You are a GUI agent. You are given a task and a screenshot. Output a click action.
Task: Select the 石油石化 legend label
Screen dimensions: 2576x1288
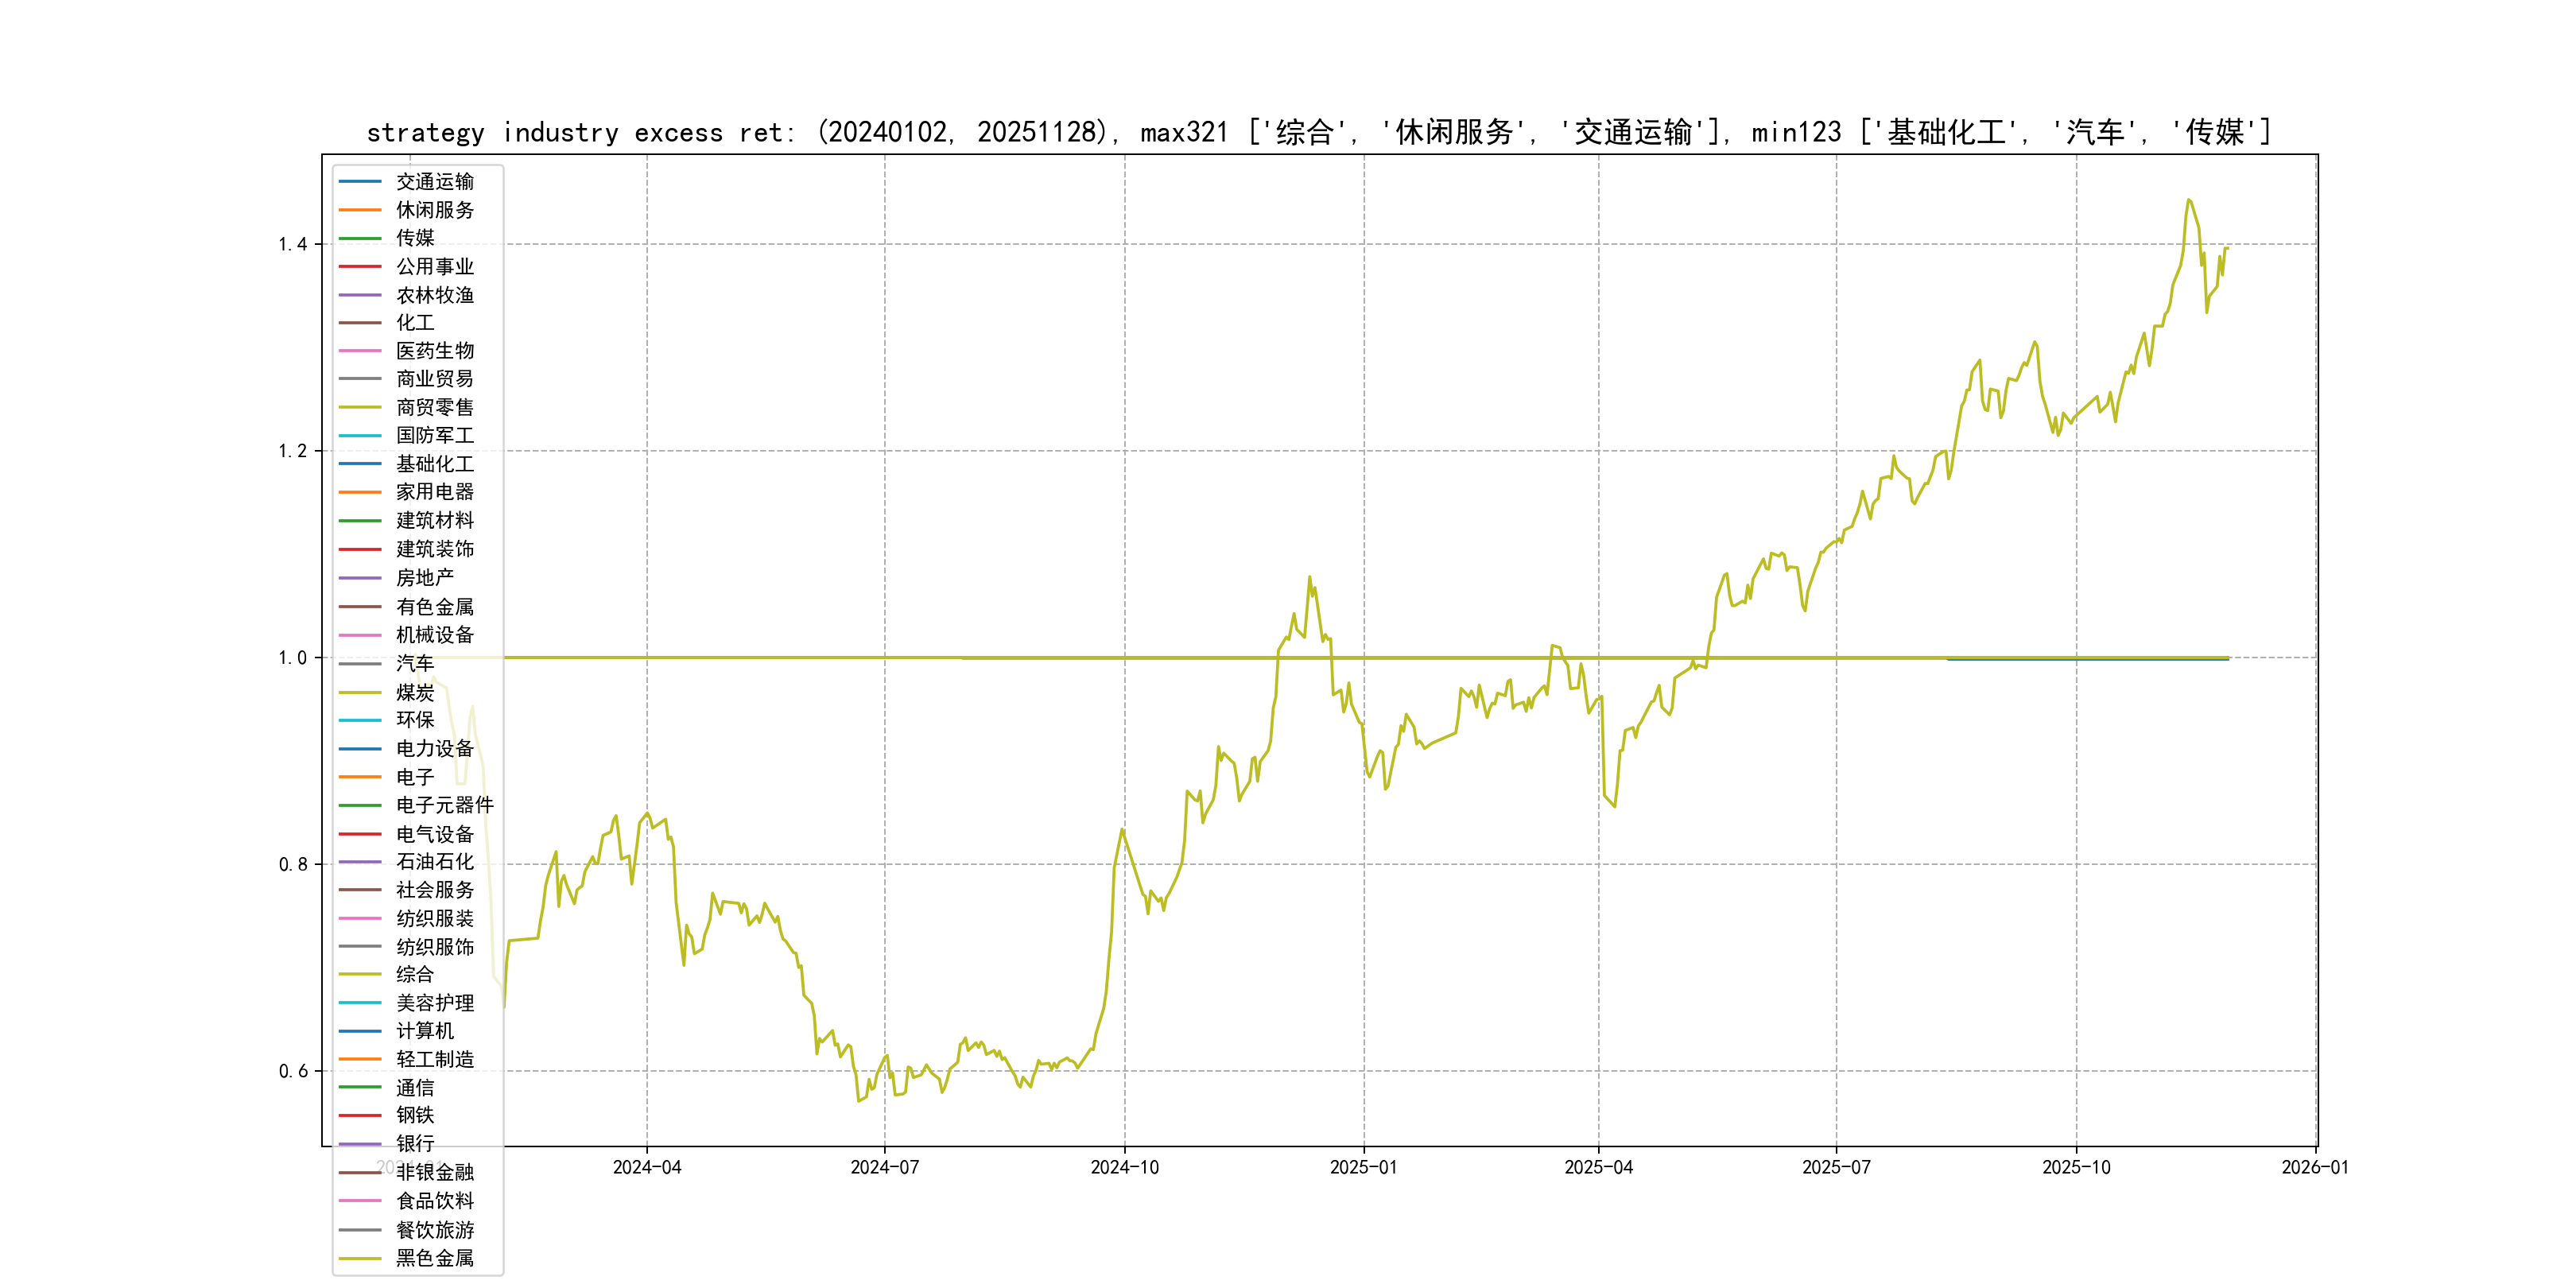click(x=434, y=862)
